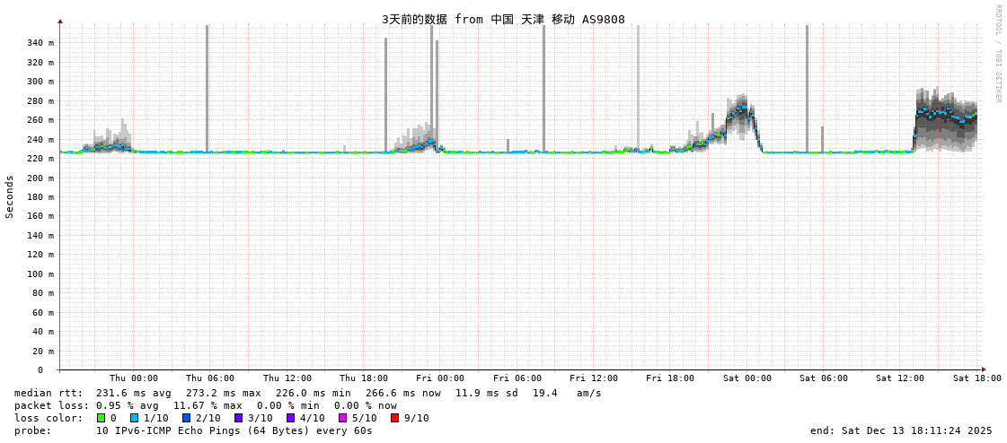
Task: Click the light blue 1/10 loss swatch
Action: tap(135, 418)
